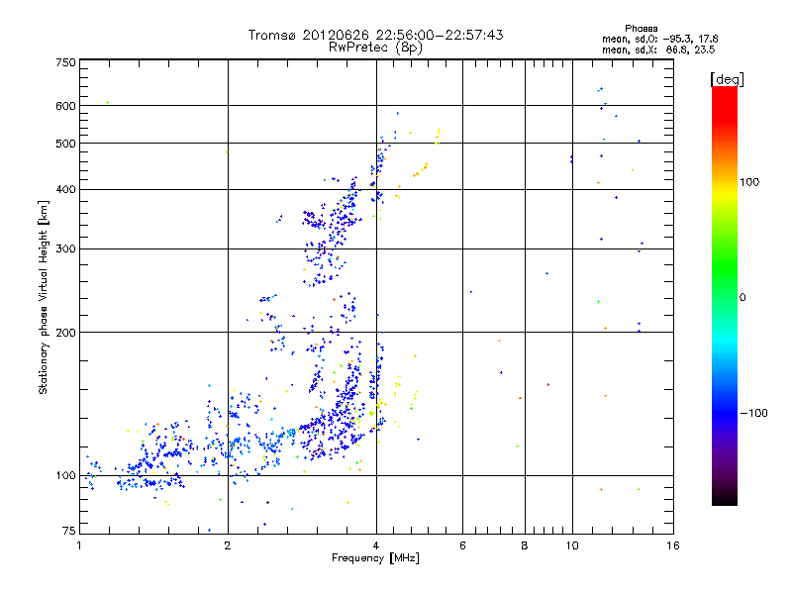Click the rainbow phase color bar
The image size is (792, 594).
(x=725, y=295)
